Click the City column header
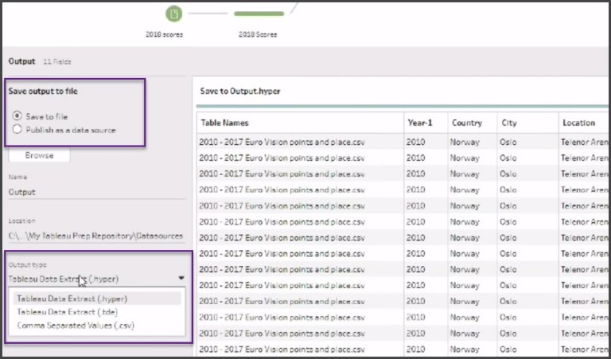The image size is (611, 359). [527, 123]
